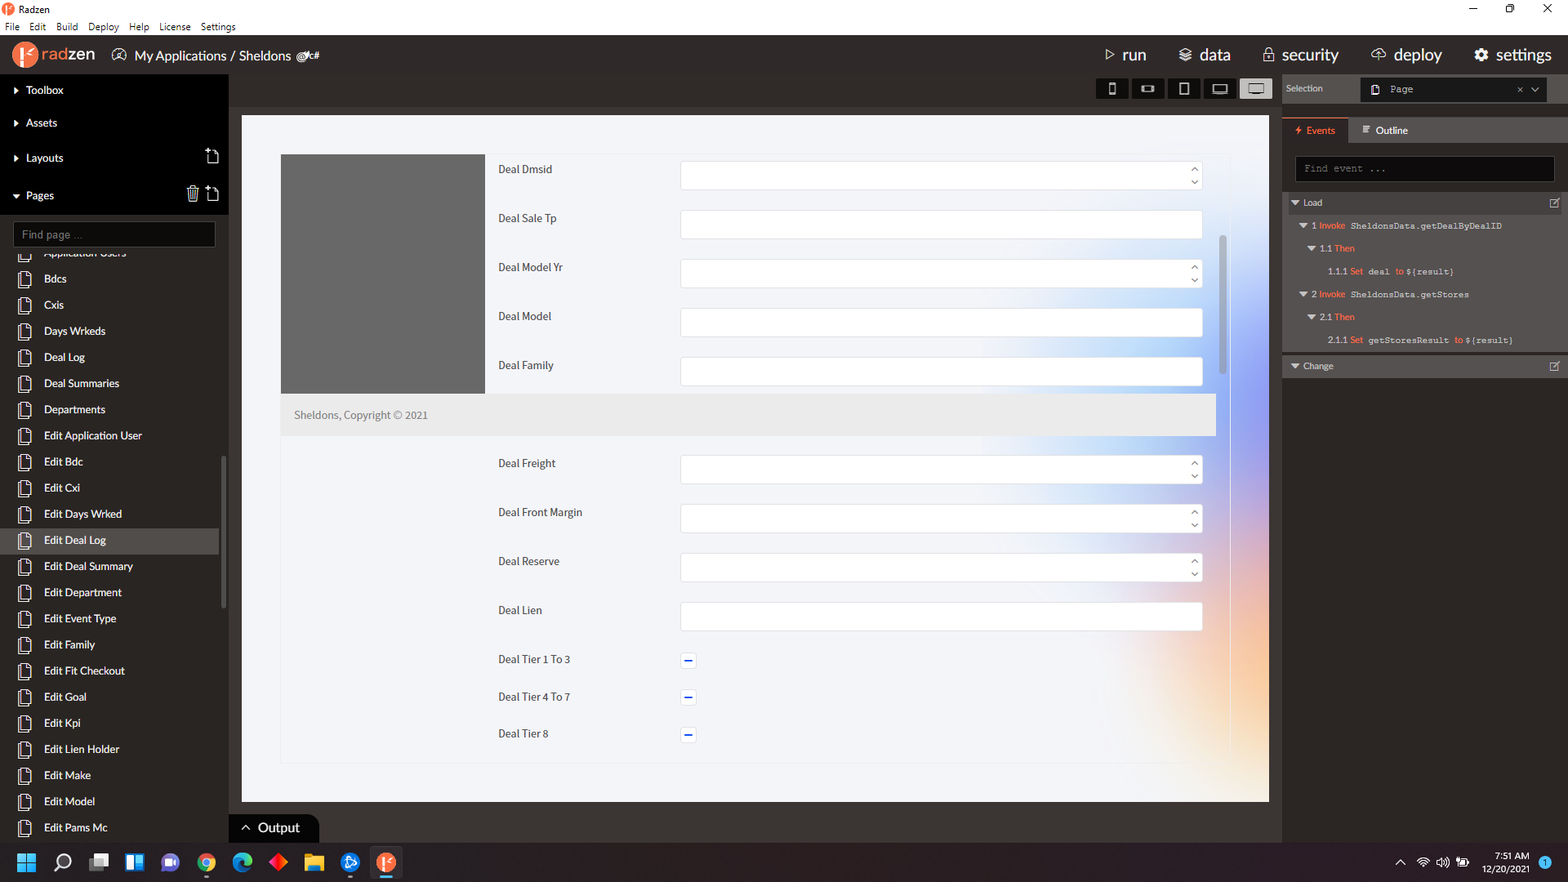The image size is (1568, 882).
Task: Clear the Page selection
Action: click(1520, 89)
